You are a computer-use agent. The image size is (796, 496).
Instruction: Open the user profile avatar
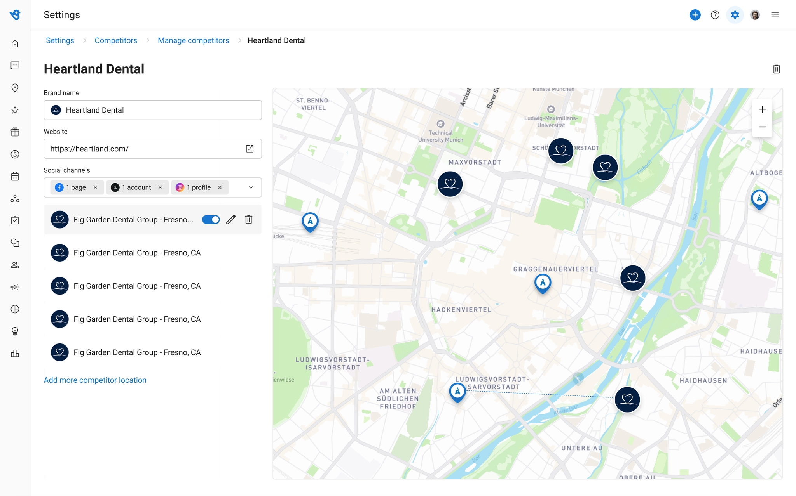click(x=755, y=15)
